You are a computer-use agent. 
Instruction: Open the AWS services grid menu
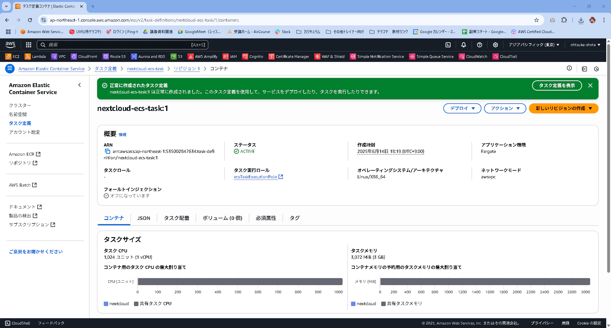[x=29, y=45]
